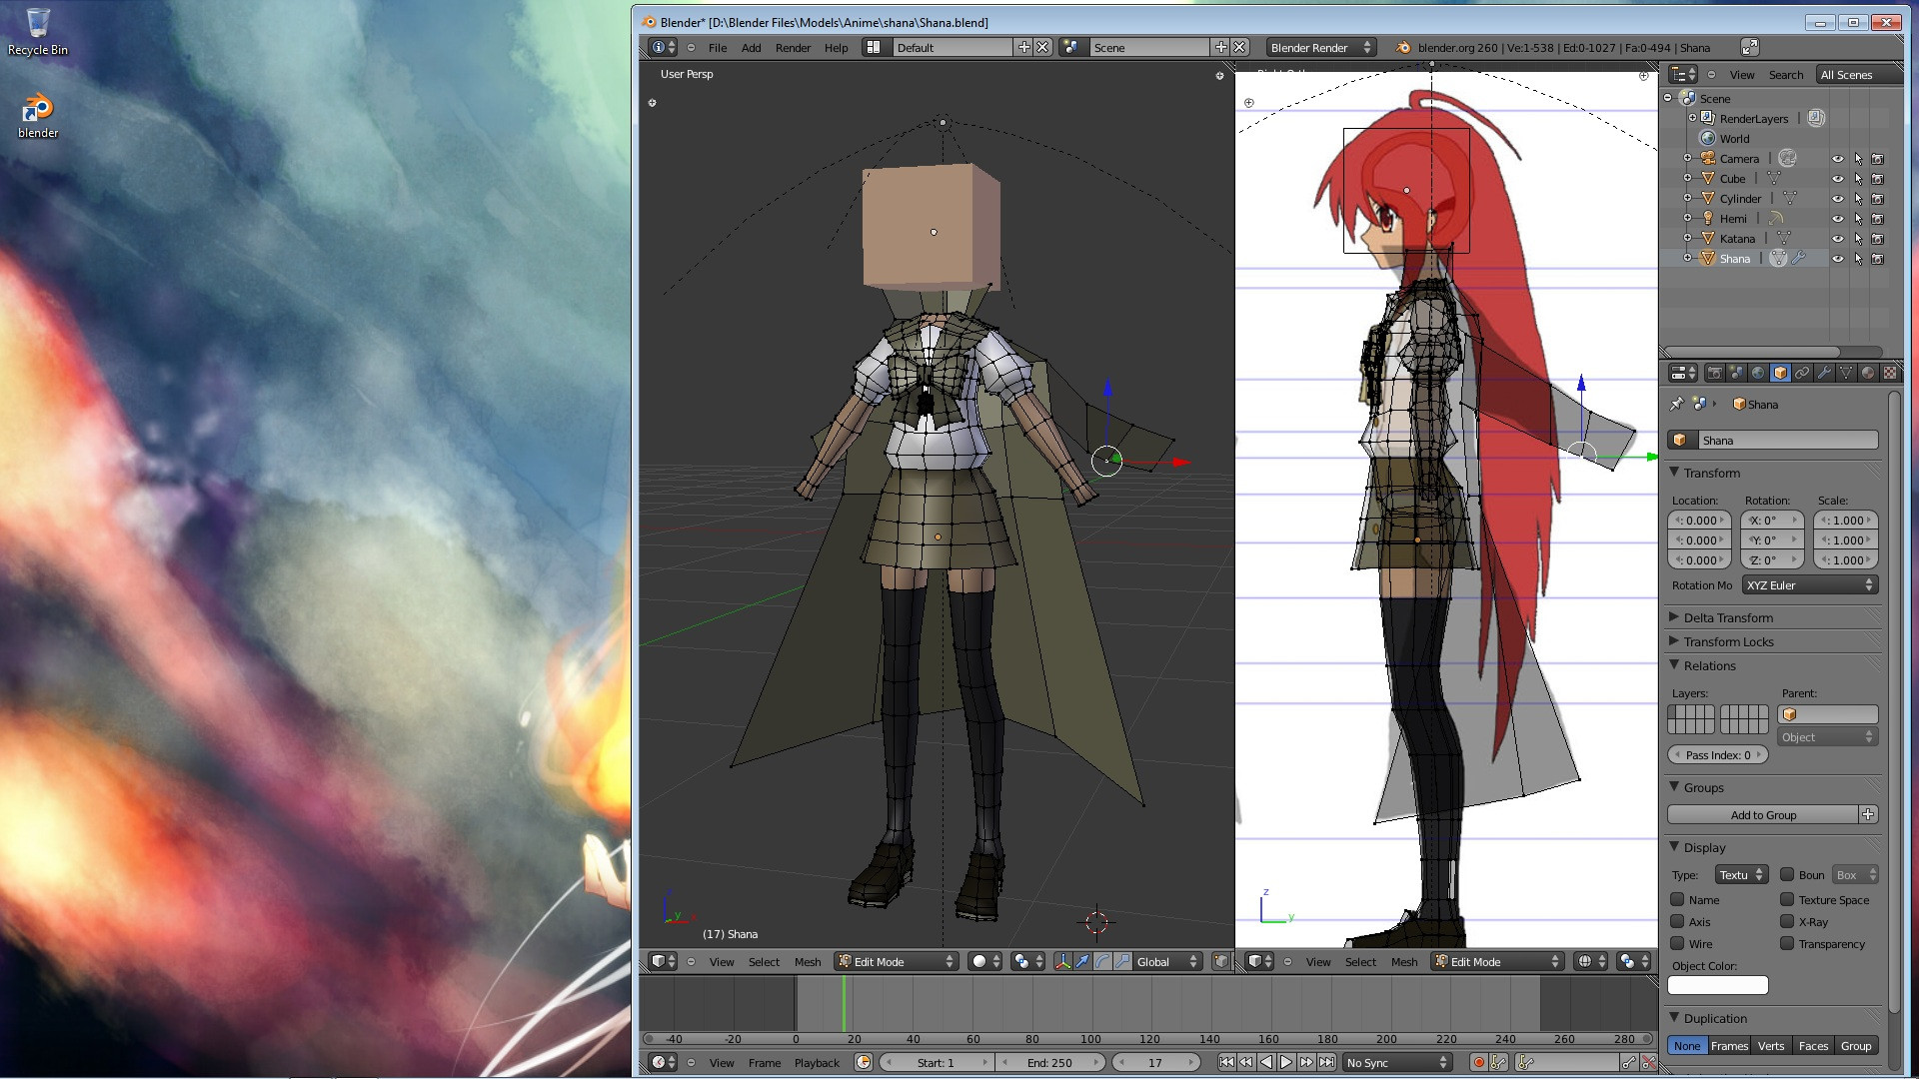
Task: Click the Add to Group button
Action: point(1763,814)
